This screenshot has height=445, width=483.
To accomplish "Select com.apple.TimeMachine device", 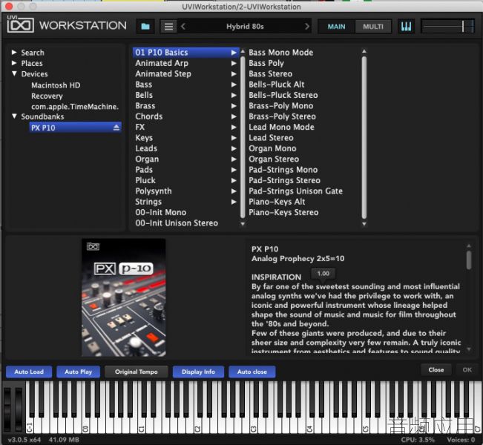I will [75, 107].
